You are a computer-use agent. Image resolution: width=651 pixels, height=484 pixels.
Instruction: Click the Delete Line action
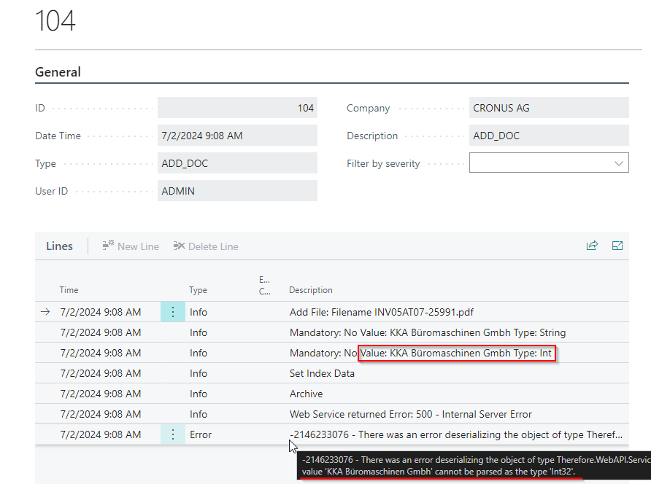tap(206, 246)
